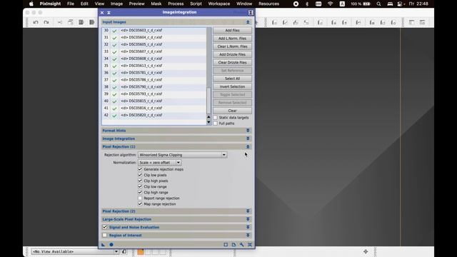This screenshot has width=457, height=257.
Task: Collapse the Pixel Rejection (1) section
Action: coord(248,146)
